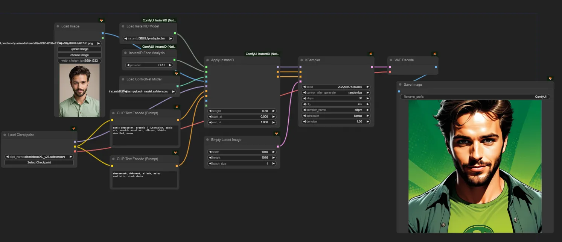
Task: Click the fox badge icon above KSampler node
Action: [x=371, y=54]
